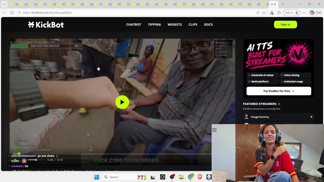Image resolution: width=324 pixels, height=182 pixels.
Task: Click the Multi-platform feature
Action: coord(262,81)
